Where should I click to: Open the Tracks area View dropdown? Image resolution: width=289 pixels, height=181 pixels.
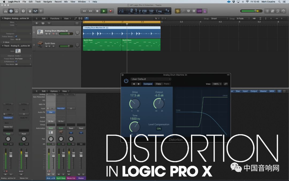(x=67, y=19)
